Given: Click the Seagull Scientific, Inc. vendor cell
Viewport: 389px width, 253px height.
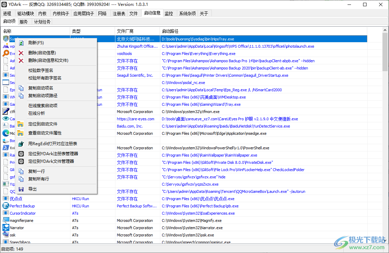Looking at the screenshot, I should pyautogui.click(x=135, y=75).
